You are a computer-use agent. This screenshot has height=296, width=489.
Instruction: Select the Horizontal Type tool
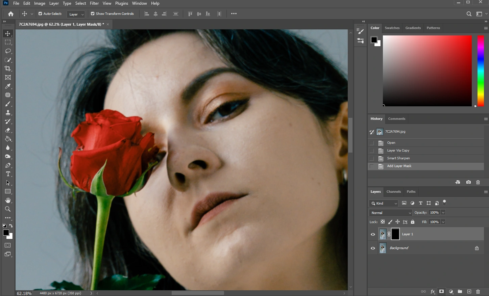(8, 174)
